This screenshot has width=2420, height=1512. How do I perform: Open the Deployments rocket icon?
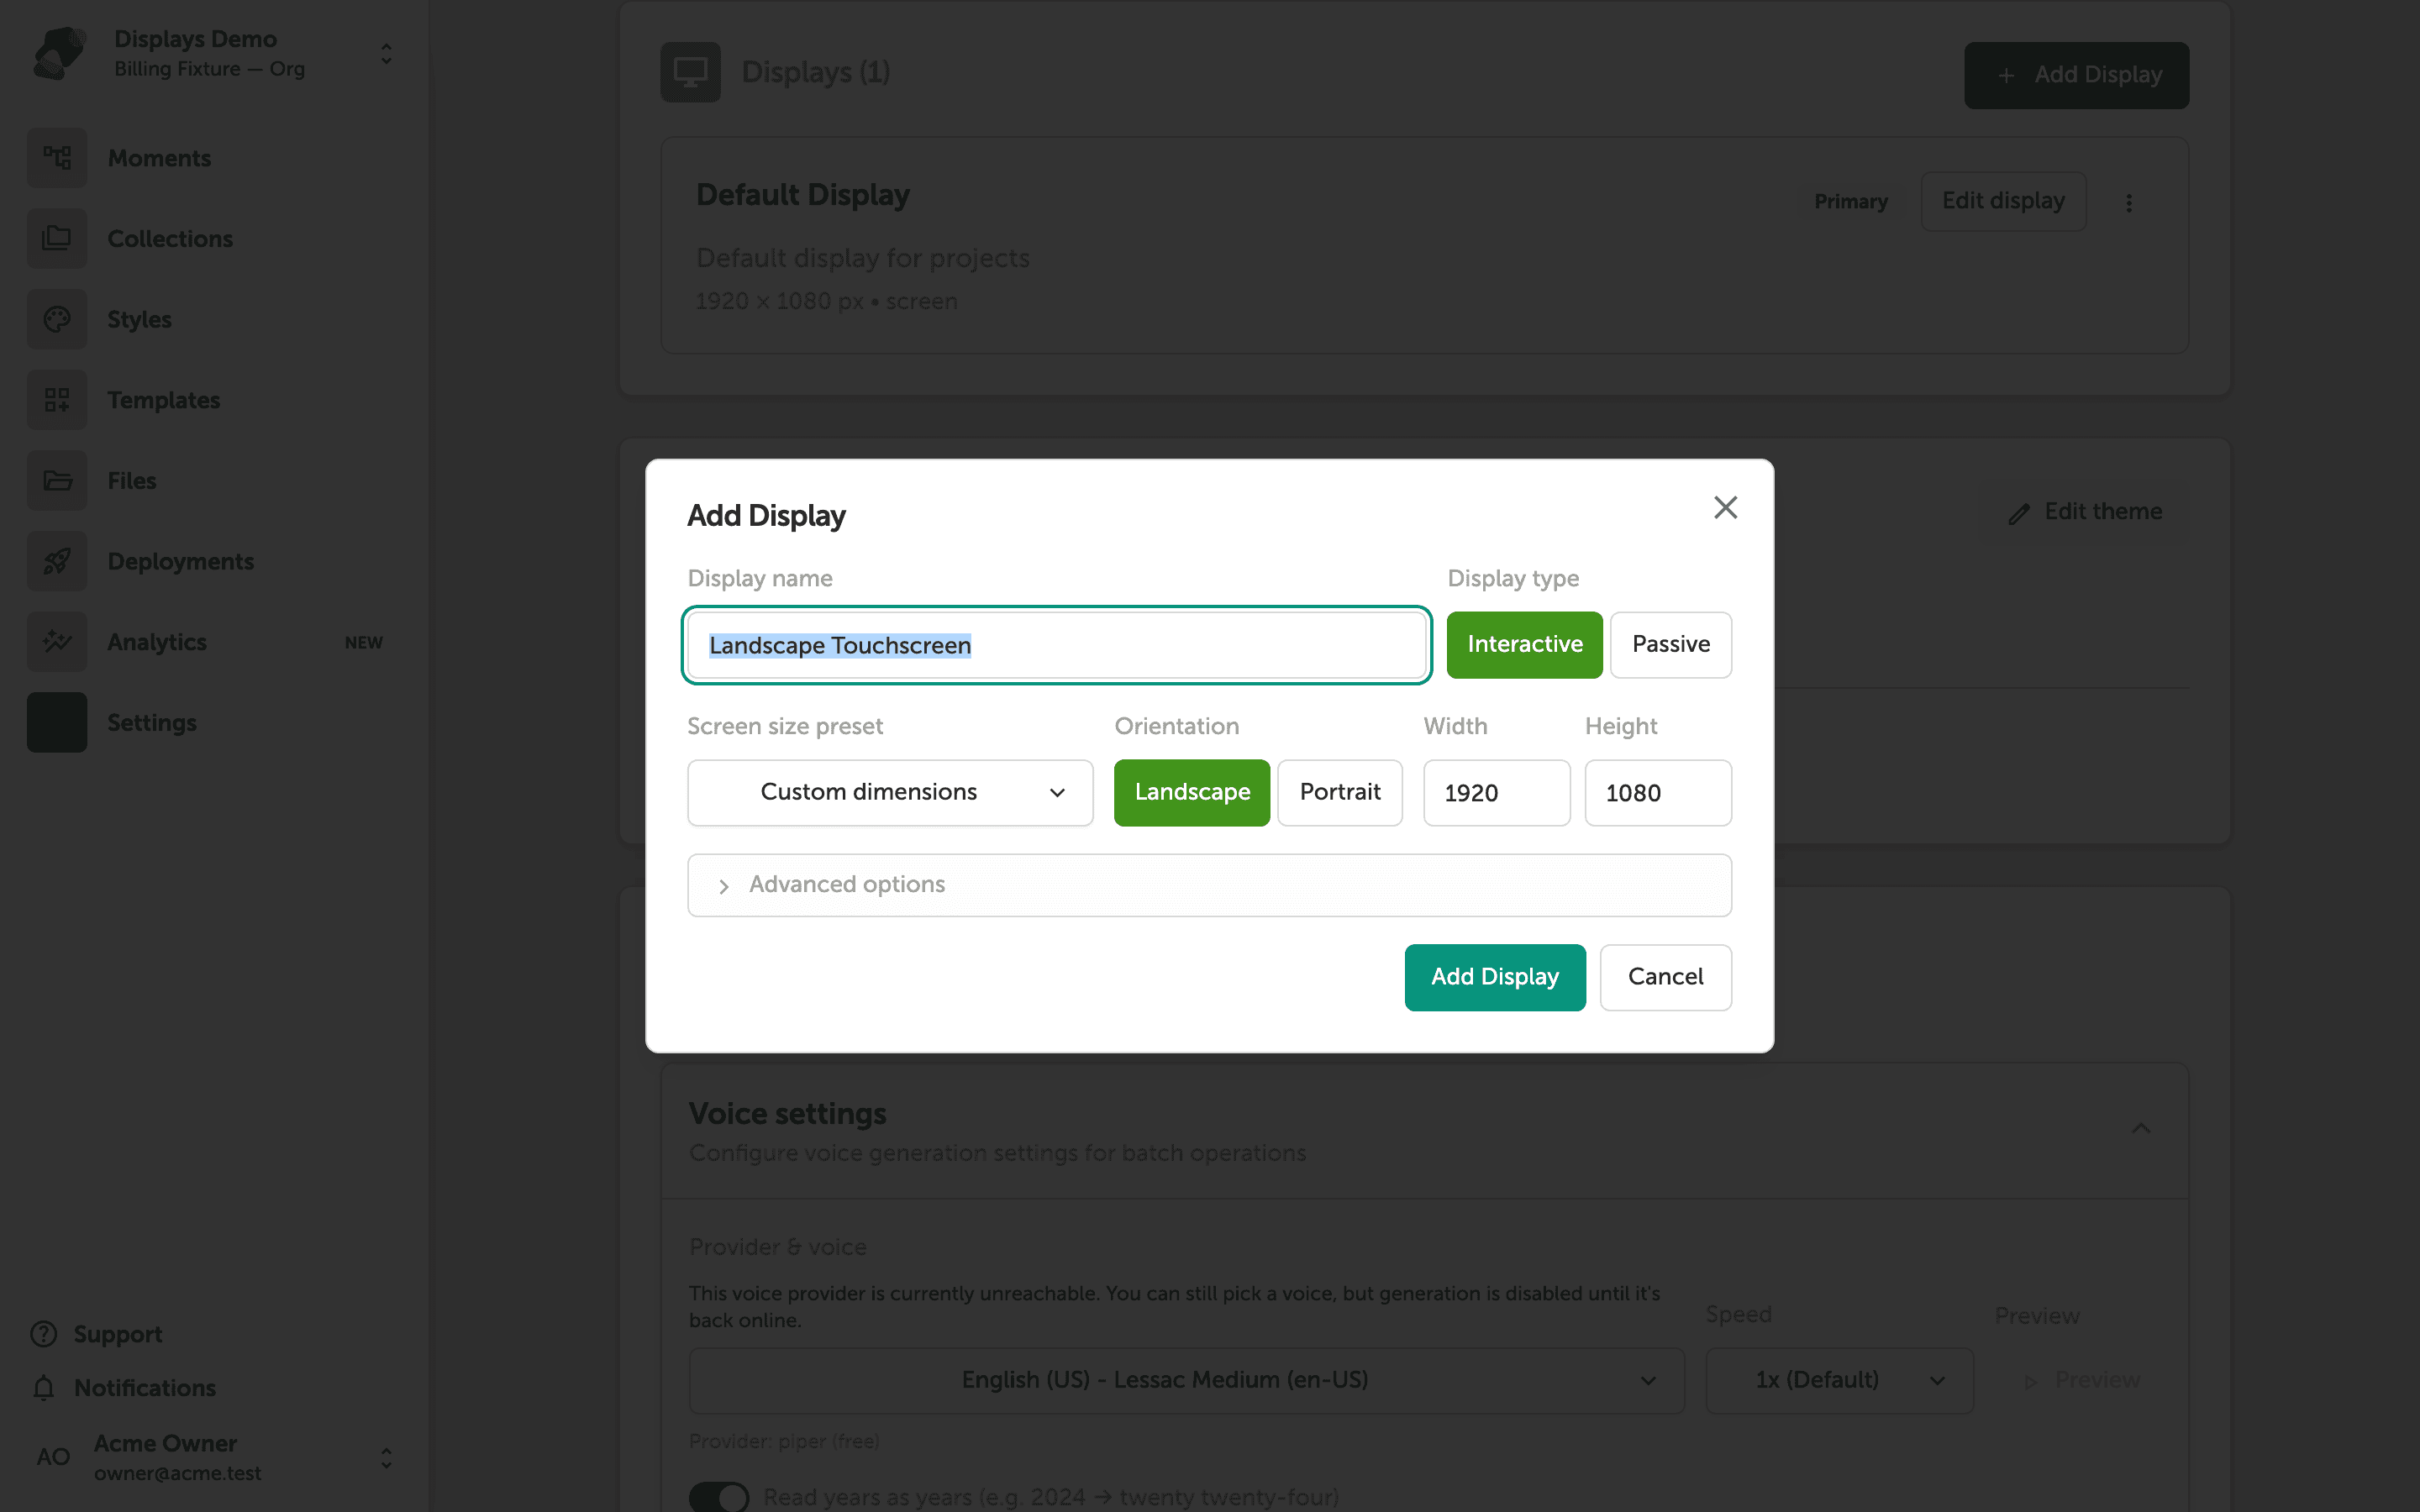point(57,561)
